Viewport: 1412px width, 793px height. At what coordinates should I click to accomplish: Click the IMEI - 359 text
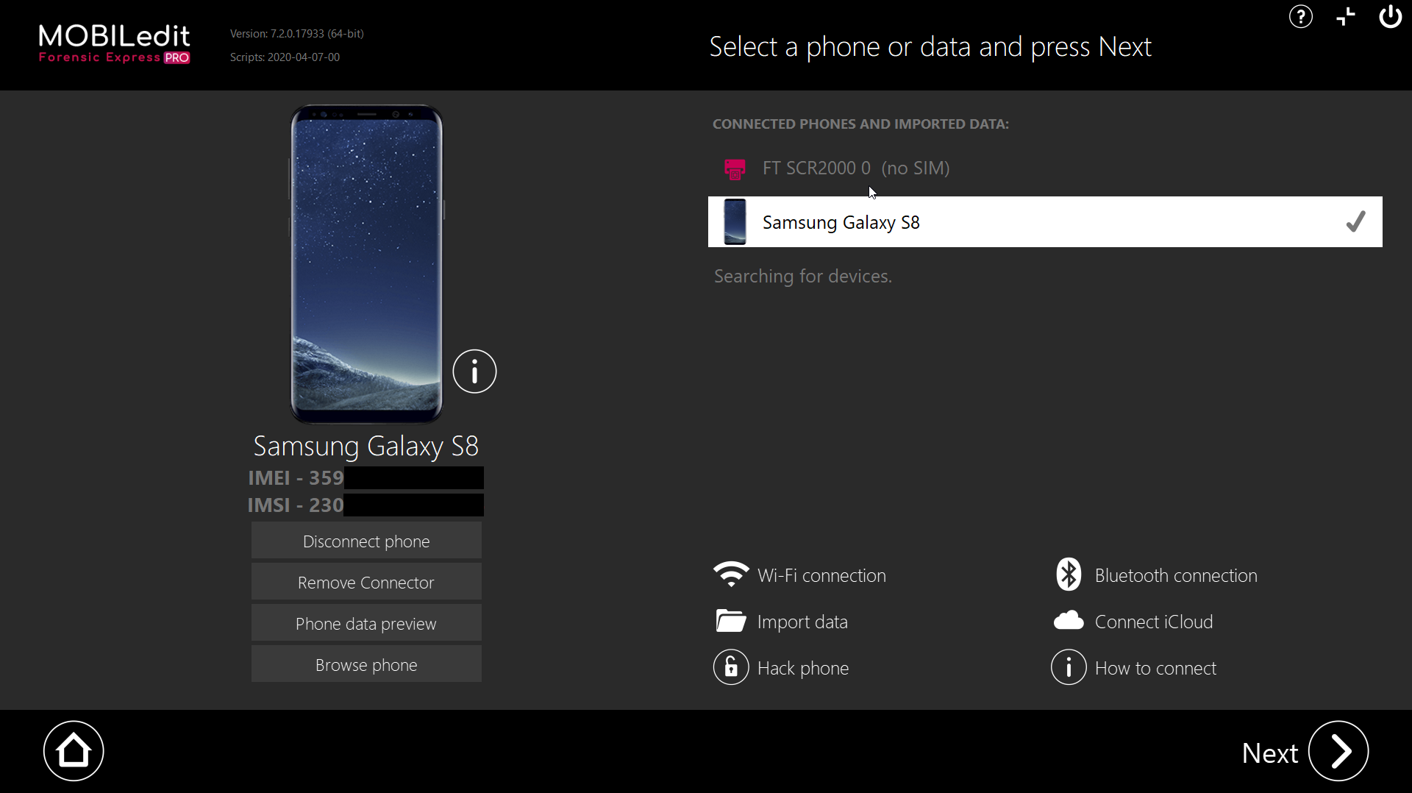tap(296, 477)
